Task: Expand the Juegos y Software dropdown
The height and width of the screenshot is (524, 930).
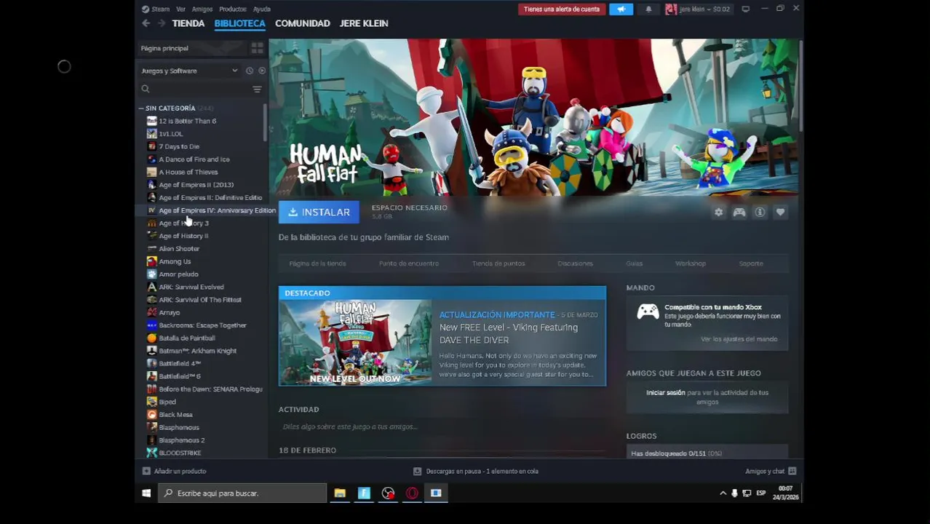Action: 189,71
